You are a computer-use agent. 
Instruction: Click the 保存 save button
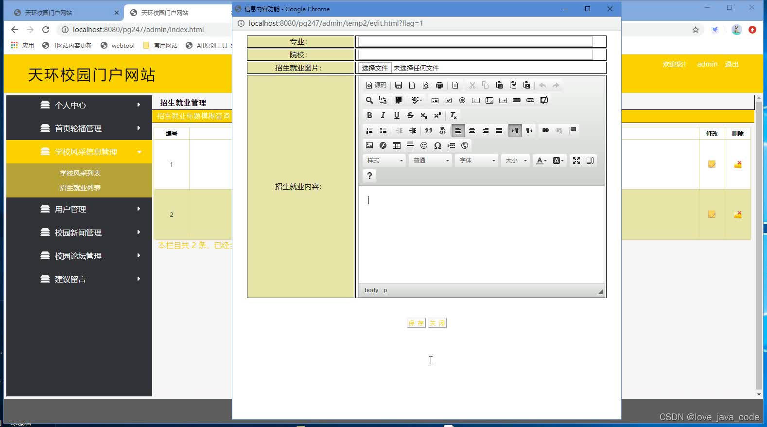416,323
